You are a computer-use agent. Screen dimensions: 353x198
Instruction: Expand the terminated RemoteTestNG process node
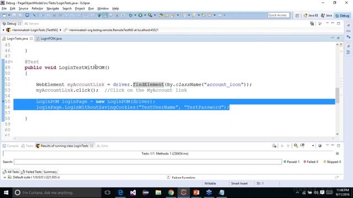tap(60, 30)
